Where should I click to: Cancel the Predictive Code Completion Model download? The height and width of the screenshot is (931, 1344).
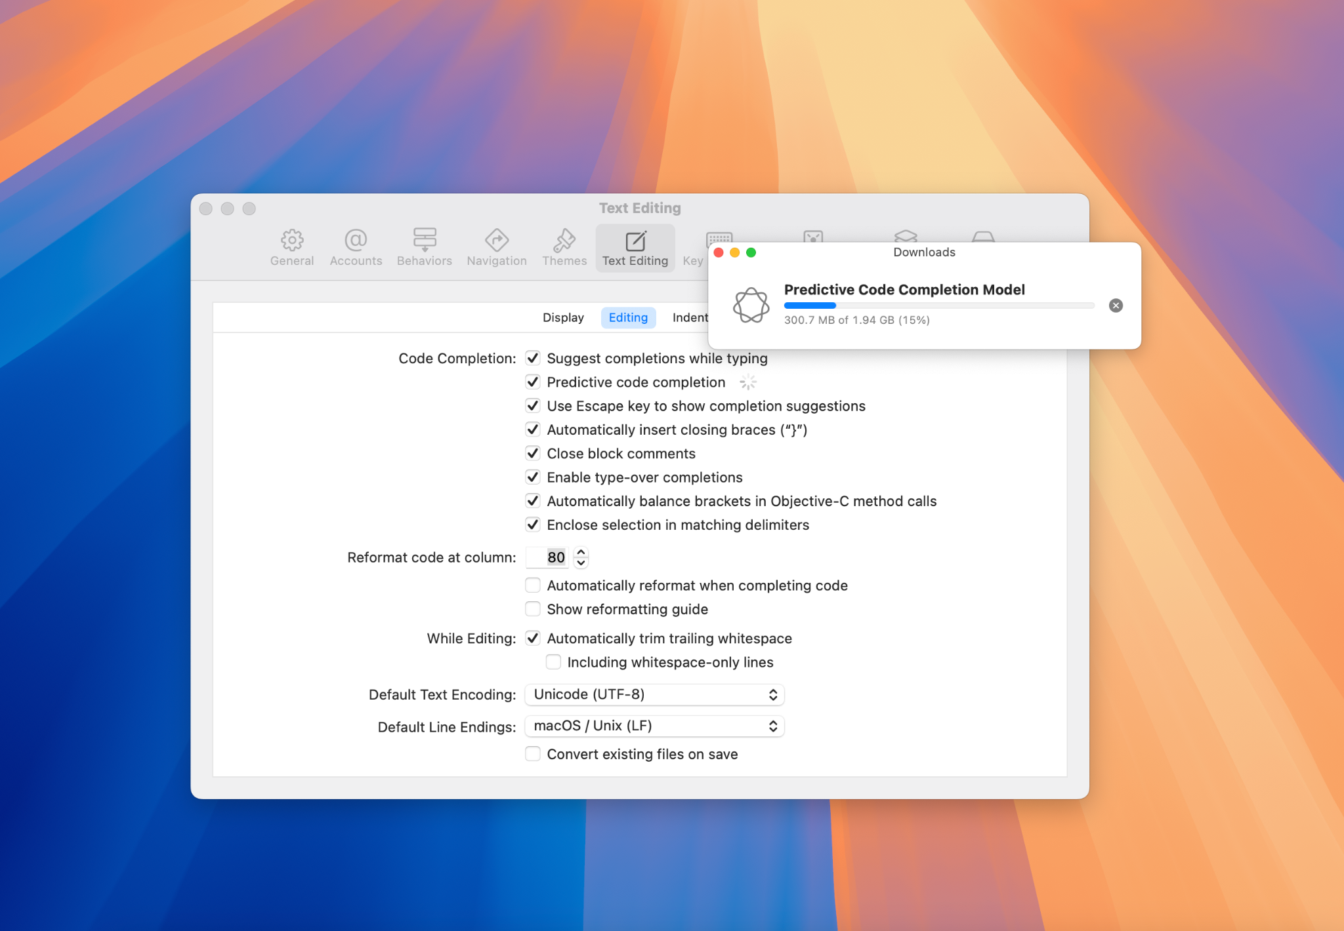tap(1116, 306)
